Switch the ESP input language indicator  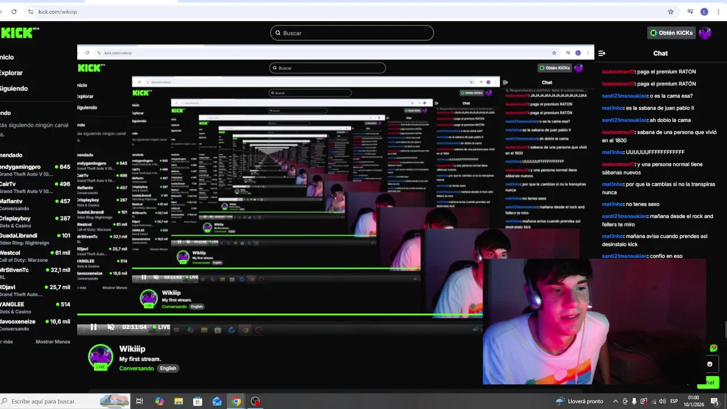click(x=674, y=402)
